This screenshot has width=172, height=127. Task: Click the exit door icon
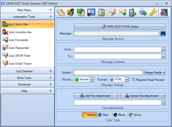164,12
